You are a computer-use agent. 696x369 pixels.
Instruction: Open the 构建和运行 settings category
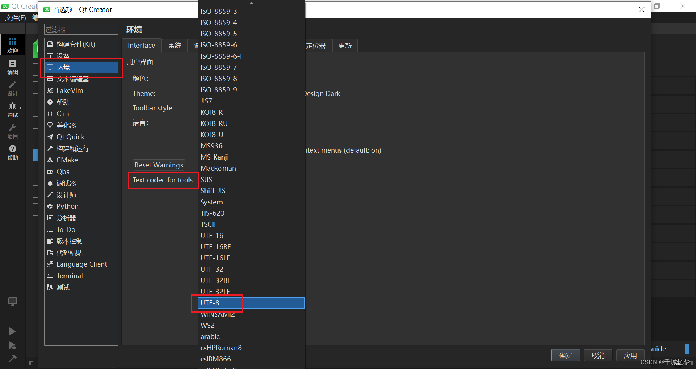81,148
